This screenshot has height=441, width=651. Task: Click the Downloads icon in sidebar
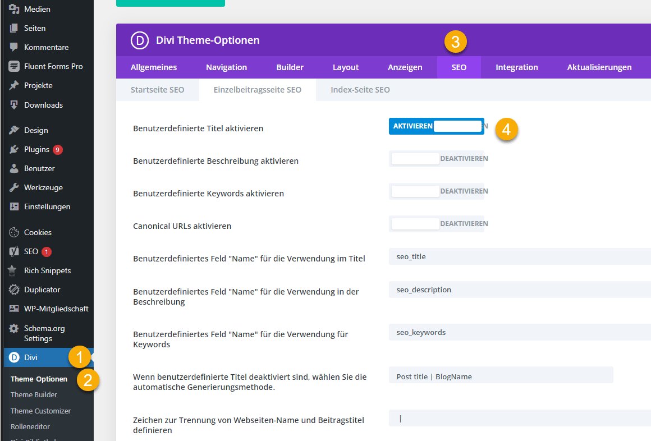[x=14, y=105]
